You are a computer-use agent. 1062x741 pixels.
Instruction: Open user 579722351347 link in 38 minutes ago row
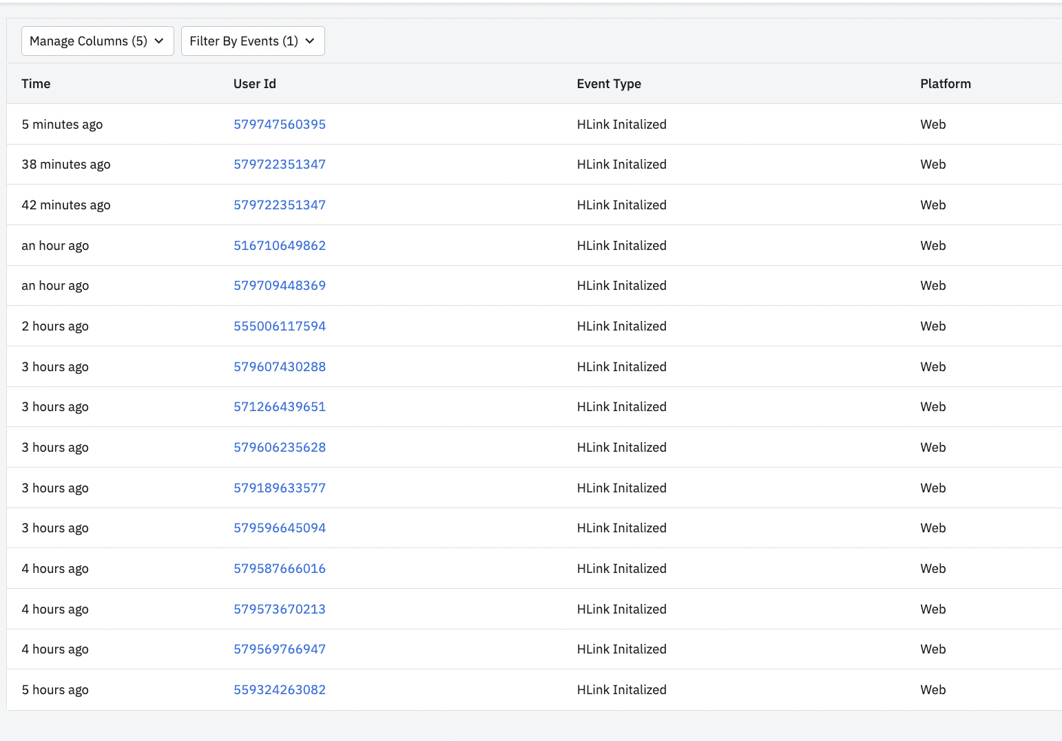pos(280,164)
